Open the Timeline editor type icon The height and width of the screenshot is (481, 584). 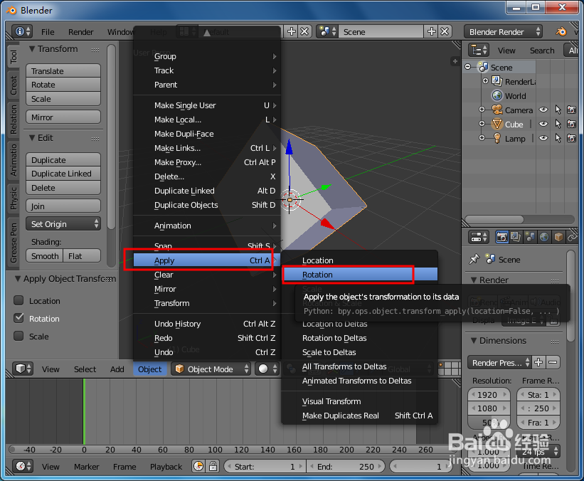coord(23,466)
